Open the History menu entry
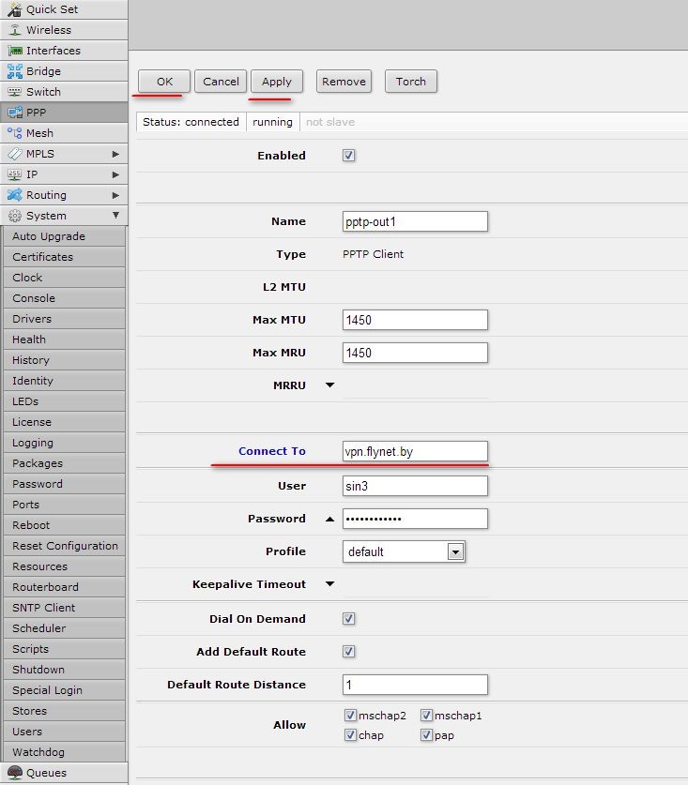 coord(64,360)
